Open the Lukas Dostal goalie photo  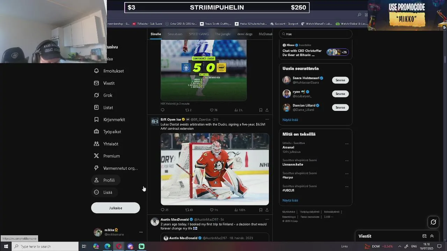coord(215,169)
